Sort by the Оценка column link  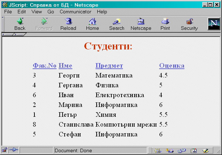point(172,66)
